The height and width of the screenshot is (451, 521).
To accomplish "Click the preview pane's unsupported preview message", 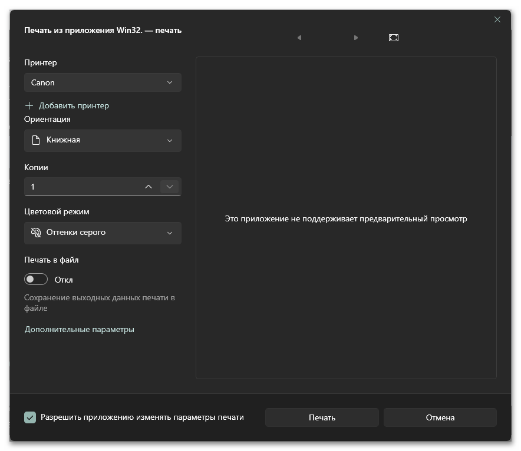I will [346, 218].
